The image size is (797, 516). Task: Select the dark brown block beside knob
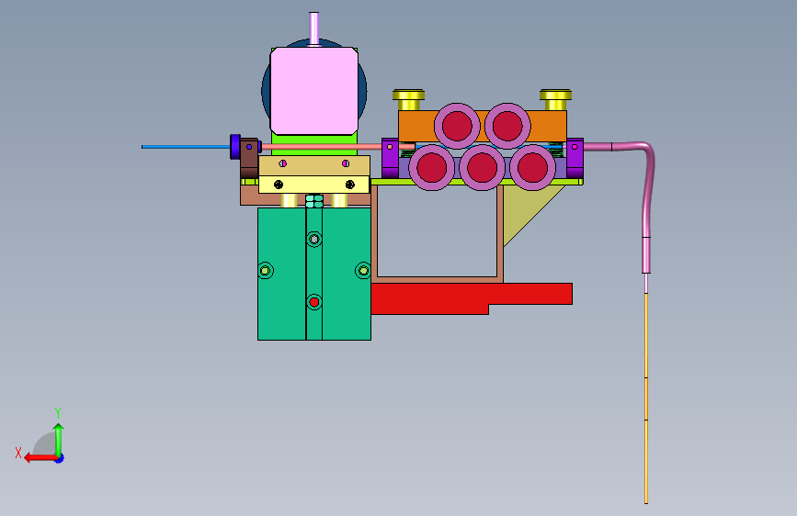pyautogui.click(x=248, y=158)
